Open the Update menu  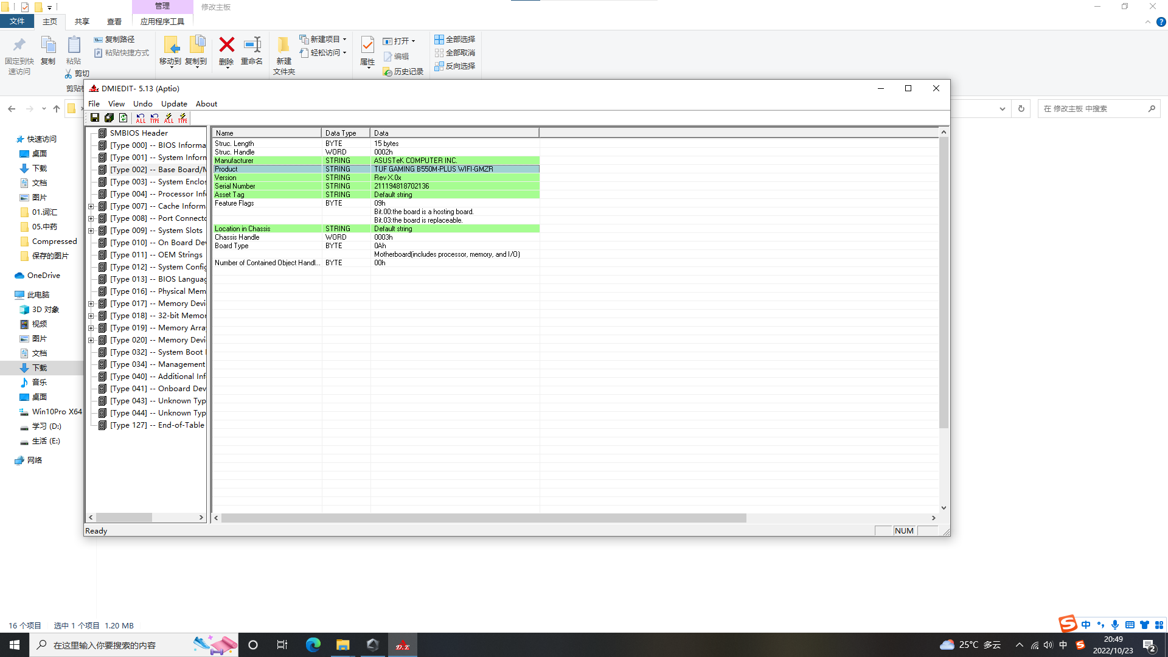[x=173, y=104]
